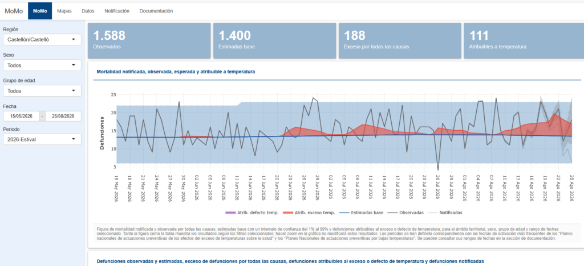
Task: Toggle the Notificadas legend series
Action: (445, 213)
